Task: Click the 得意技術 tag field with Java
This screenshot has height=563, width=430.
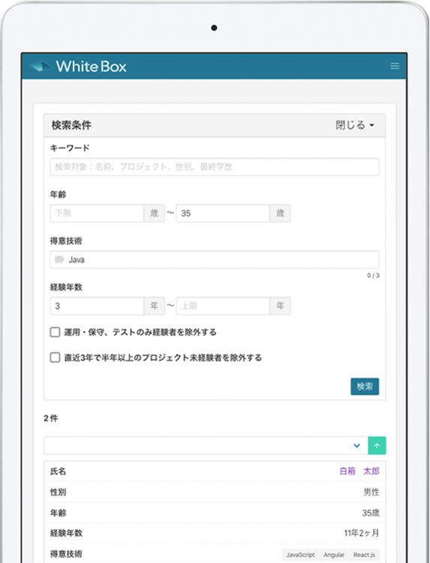Action: click(x=215, y=260)
